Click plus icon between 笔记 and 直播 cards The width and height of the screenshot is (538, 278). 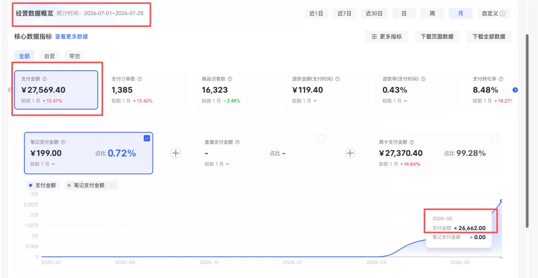176,153
